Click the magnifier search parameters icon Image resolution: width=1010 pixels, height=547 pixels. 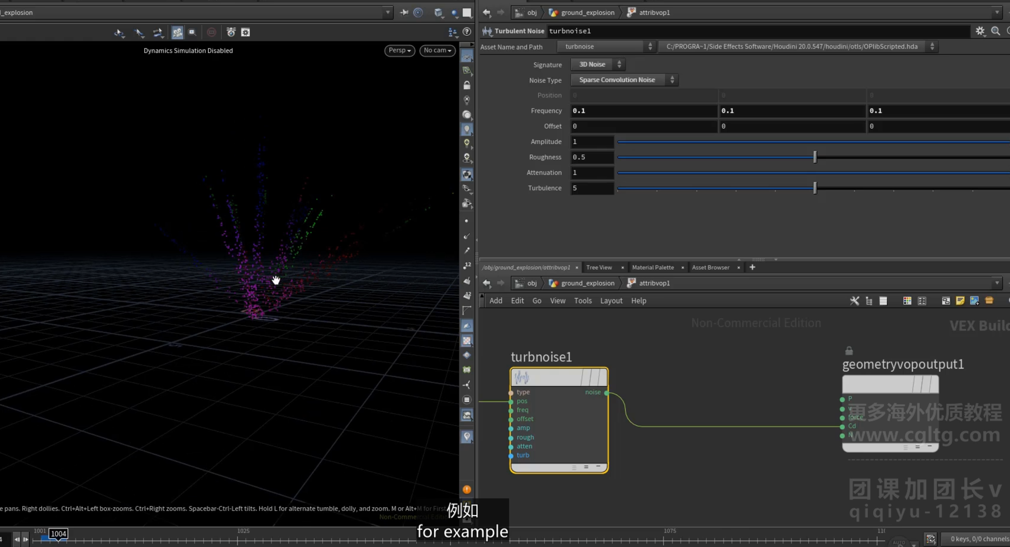tap(995, 31)
